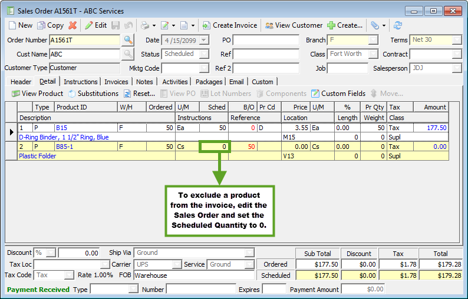Click the Order Number field A1561T
The height and width of the screenshot is (299, 468).
[x=85, y=40]
